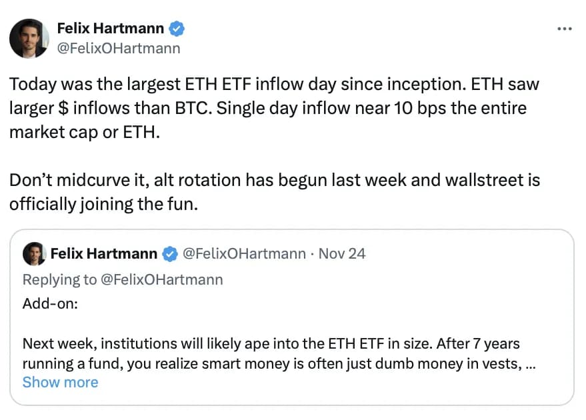Screen dimensions: 586x420
Task: Open the Nov 24 timestamp link
Action: [x=343, y=254]
